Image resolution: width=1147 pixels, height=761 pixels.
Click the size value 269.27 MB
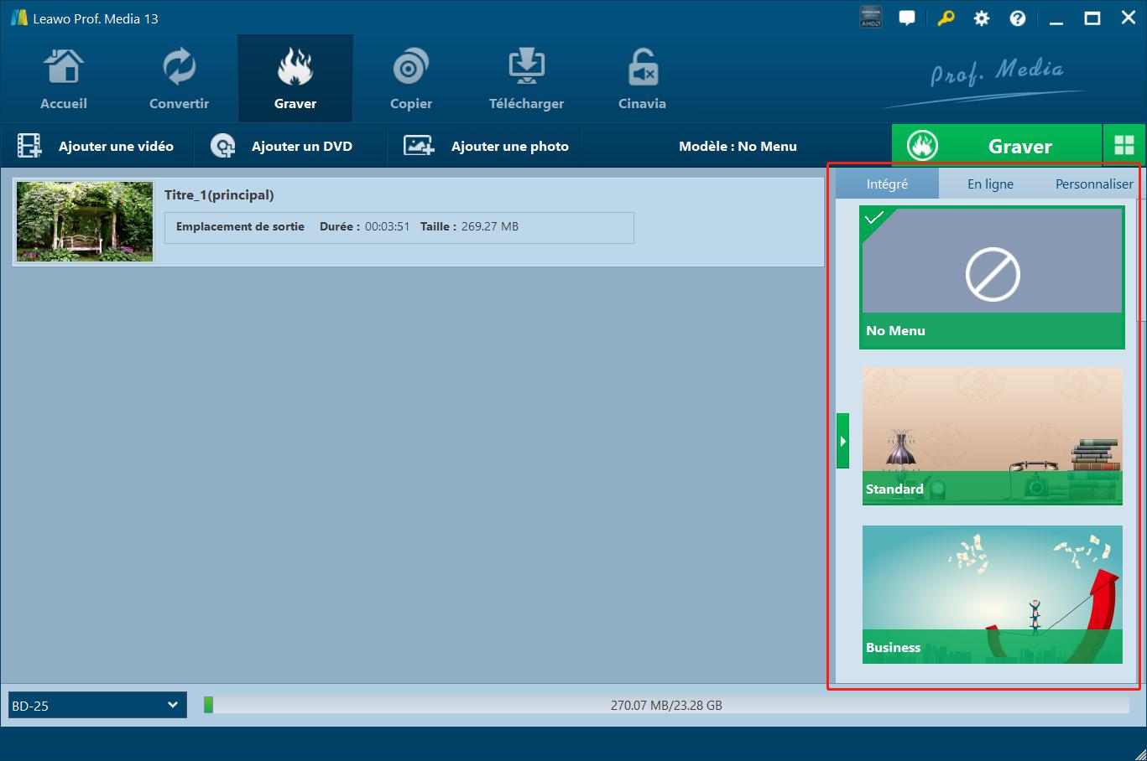(490, 226)
